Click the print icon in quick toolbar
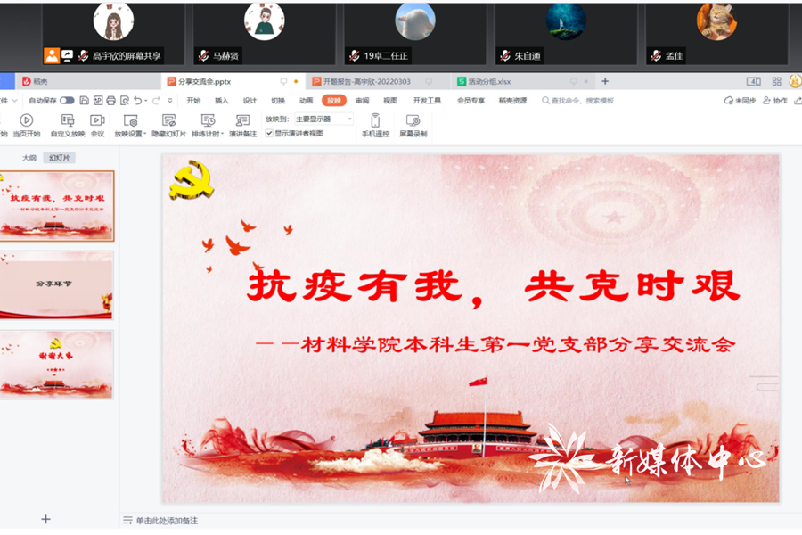Screen dimensions: 802x535 (x=111, y=101)
